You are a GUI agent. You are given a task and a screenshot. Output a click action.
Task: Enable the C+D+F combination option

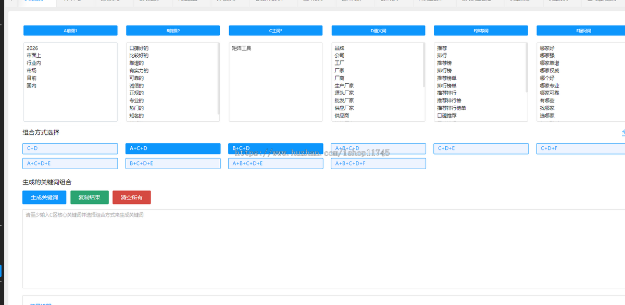click(581, 149)
